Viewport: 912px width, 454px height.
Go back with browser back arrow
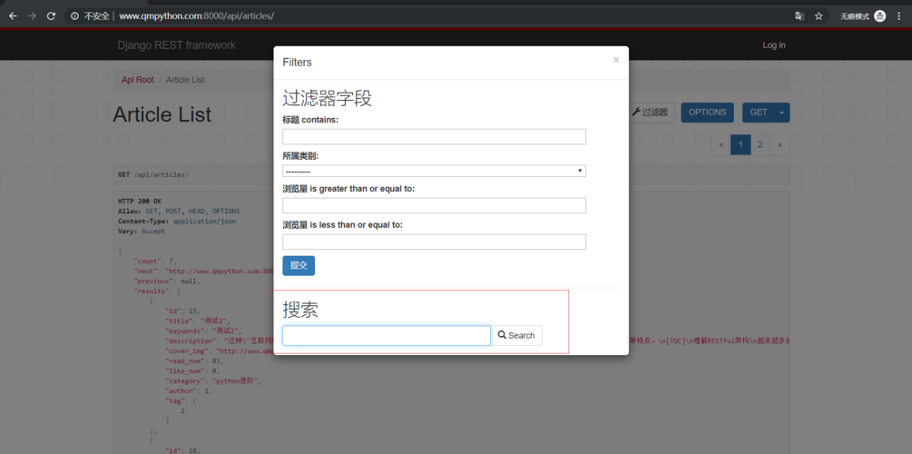coord(13,16)
